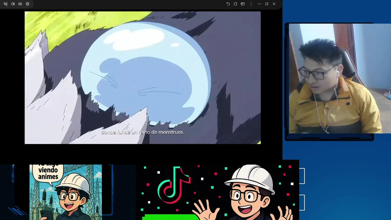Toggle the crossed-out camera icon
Screen dimensions: 391x220
pos(5,4)
